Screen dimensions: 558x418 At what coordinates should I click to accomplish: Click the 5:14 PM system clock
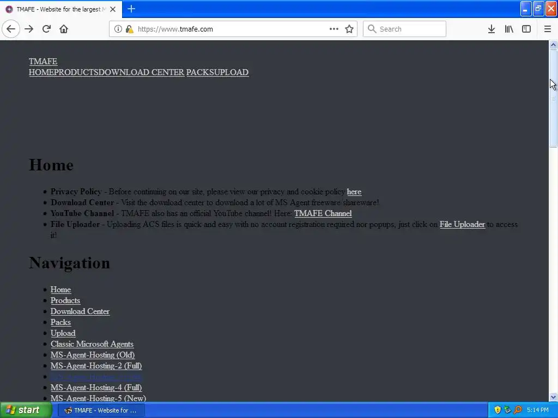(538, 410)
